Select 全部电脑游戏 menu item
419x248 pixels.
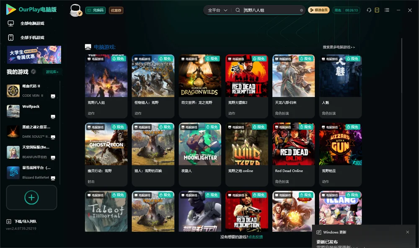coord(32,23)
